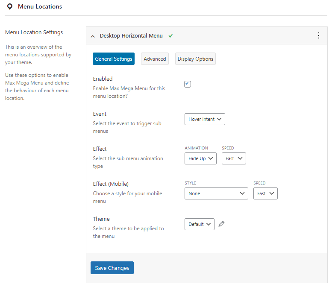Click the Event setting label

(100, 114)
